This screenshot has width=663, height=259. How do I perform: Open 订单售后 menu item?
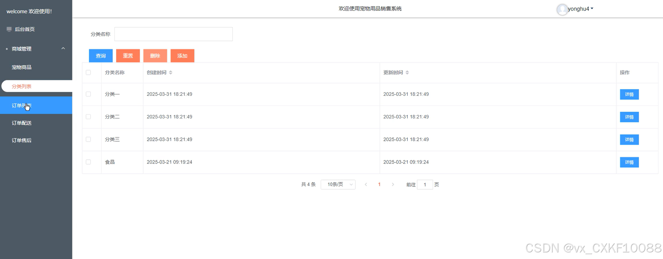(x=36, y=140)
